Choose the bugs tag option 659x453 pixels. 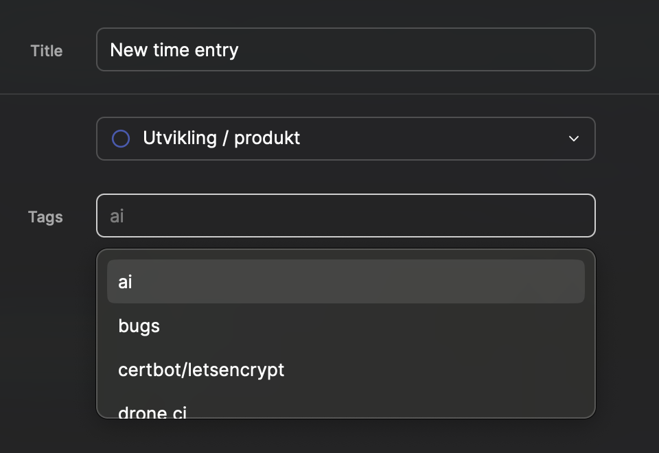[345, 325]
